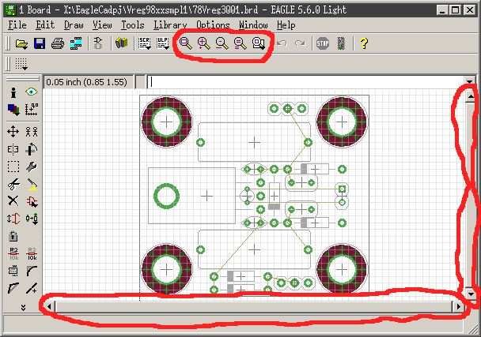Zoom in with the plus magnifier
Viewport: 481px width, 337px height.
(204, 43)
